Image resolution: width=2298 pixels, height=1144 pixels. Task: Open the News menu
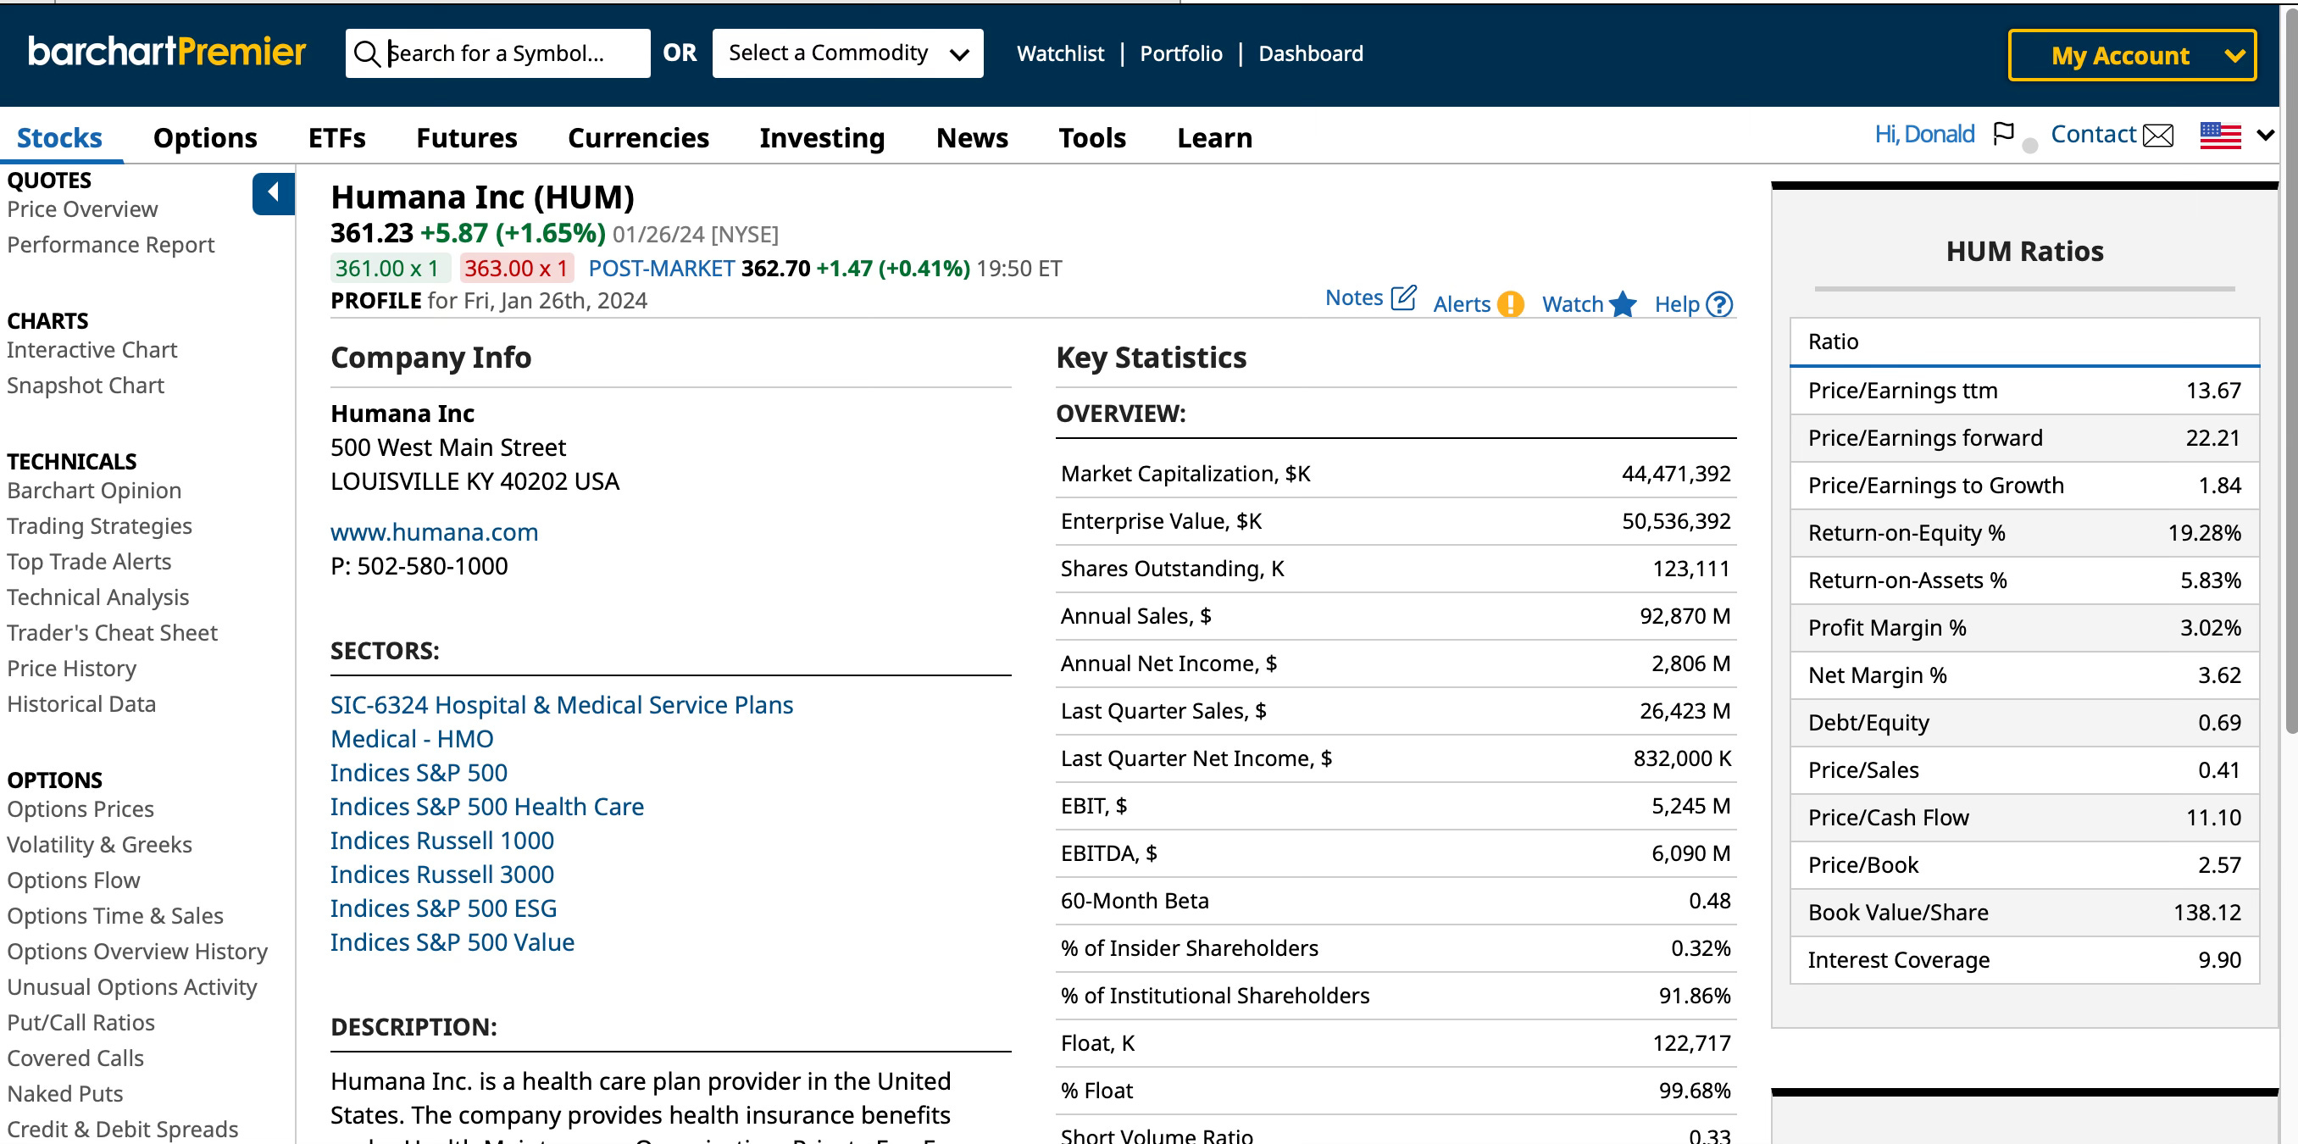tap(973, 137)
